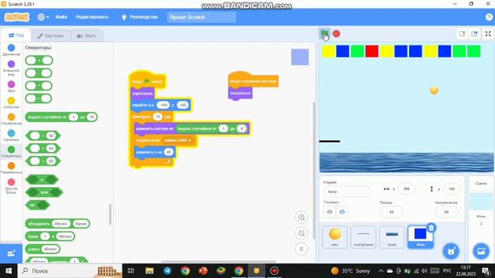Click the yellow ball on the stage
This screenshot has height=278, width=495.
click(x=434, y=90)
